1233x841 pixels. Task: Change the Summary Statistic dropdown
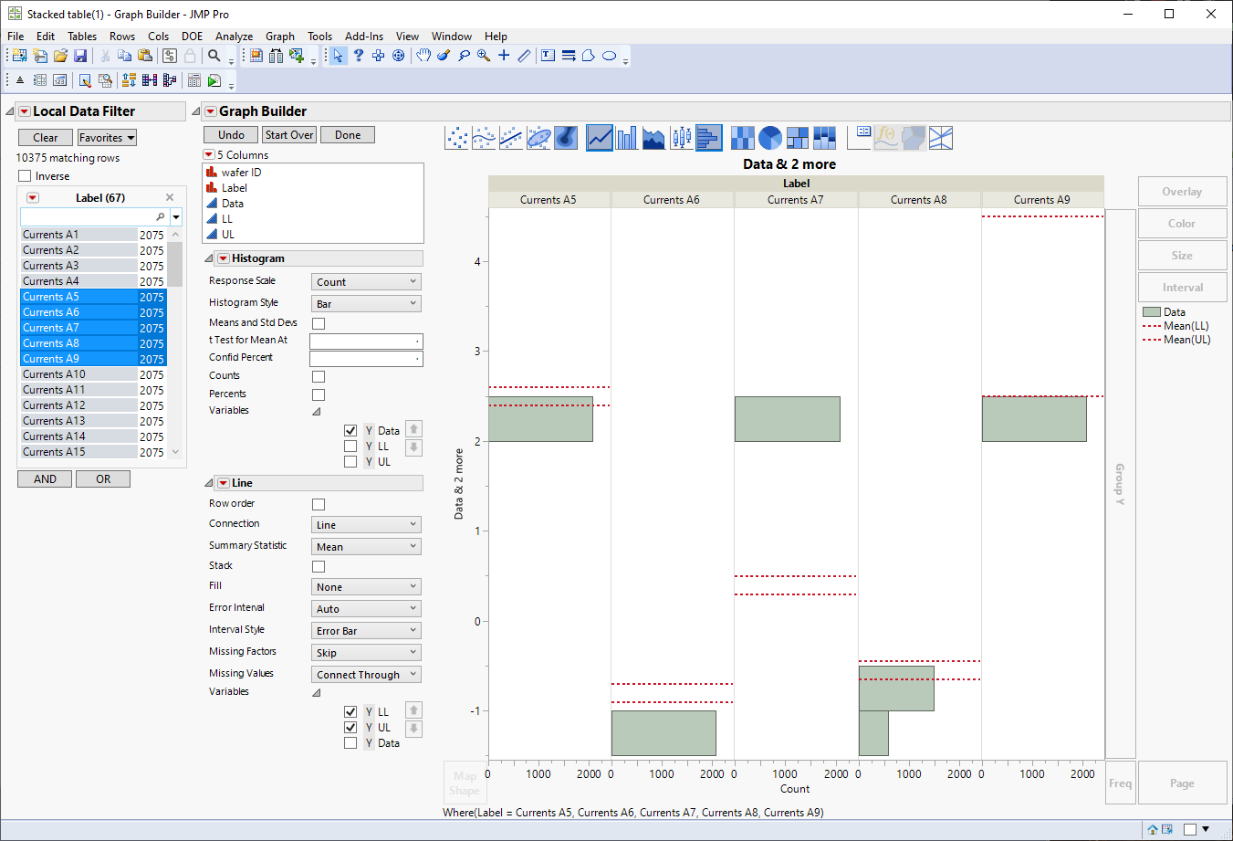(x=365, y=545)
